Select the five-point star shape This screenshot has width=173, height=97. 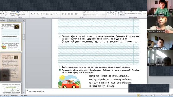121,14
